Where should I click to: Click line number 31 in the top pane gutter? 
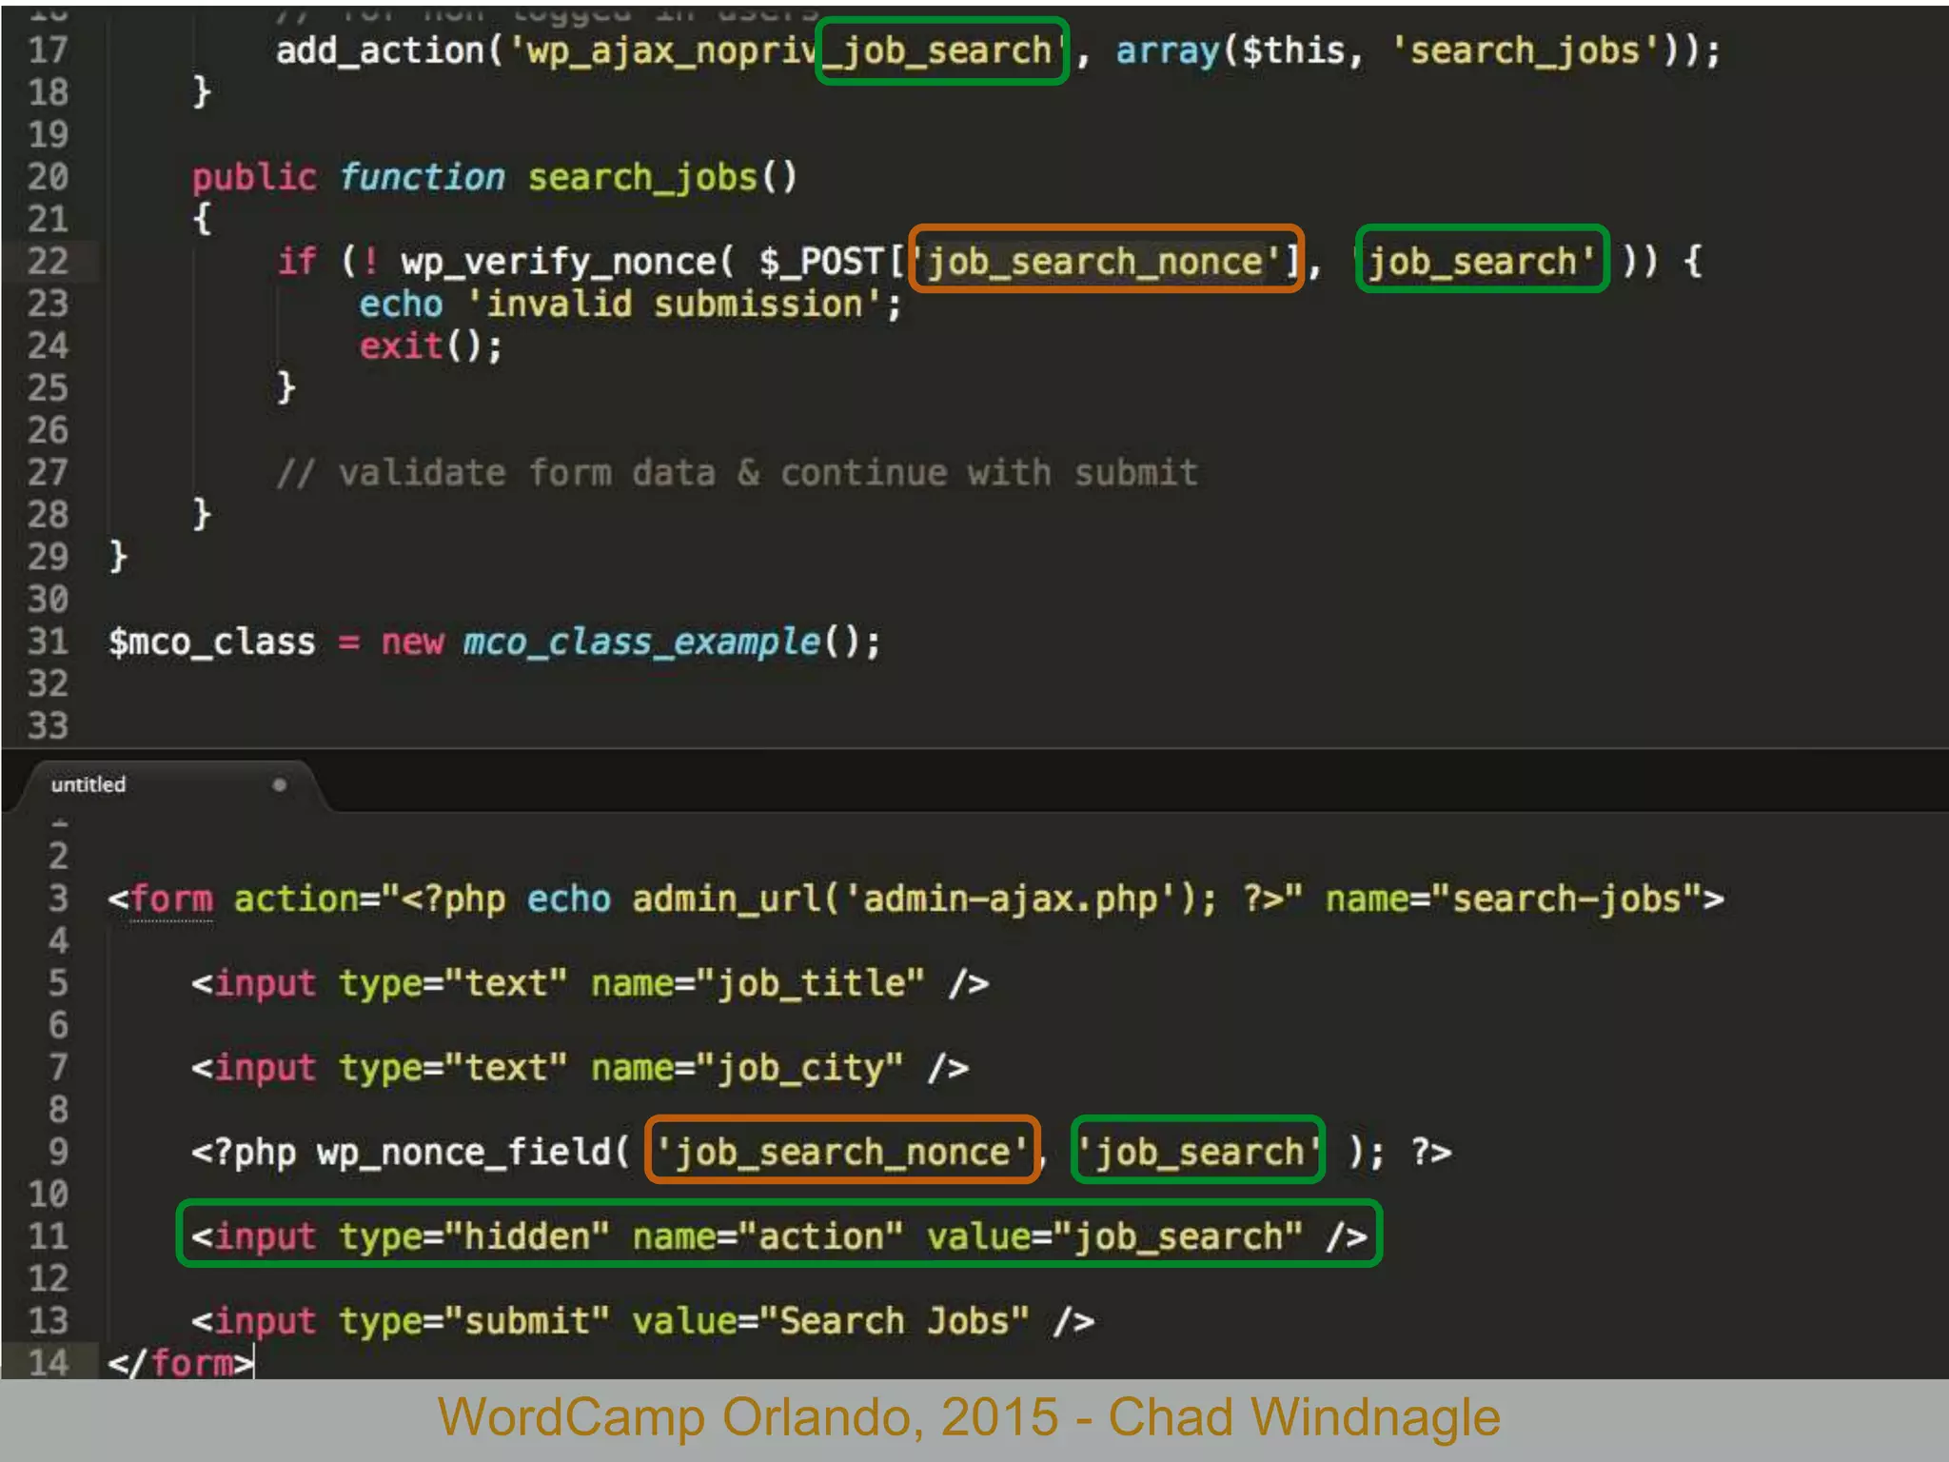pos(48,642)
